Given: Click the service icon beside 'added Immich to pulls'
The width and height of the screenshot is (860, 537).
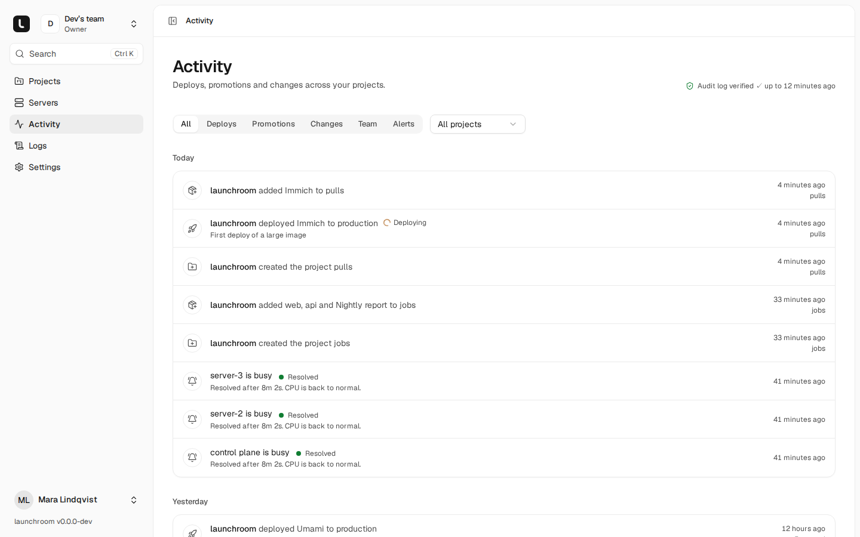Looking at the screenshot, I should pyautogui.click(x=192, y=190).
